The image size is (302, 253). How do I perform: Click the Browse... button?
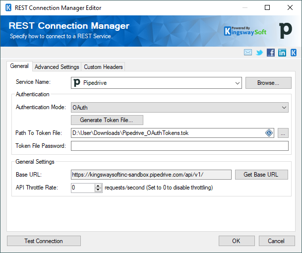pos(268,83)
